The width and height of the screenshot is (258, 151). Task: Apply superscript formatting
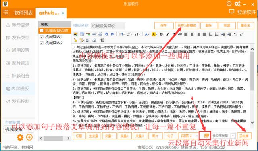[241, 34]
